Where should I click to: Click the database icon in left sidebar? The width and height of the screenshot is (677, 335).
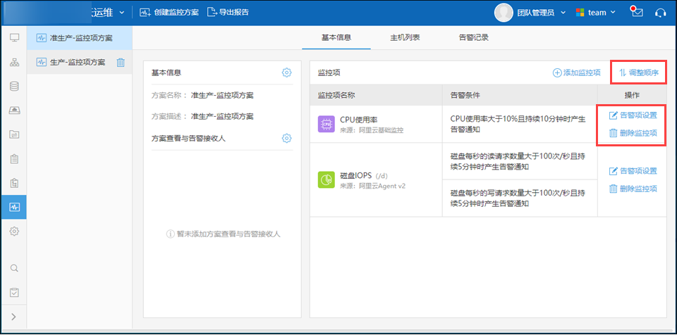(x=14, y=86)
